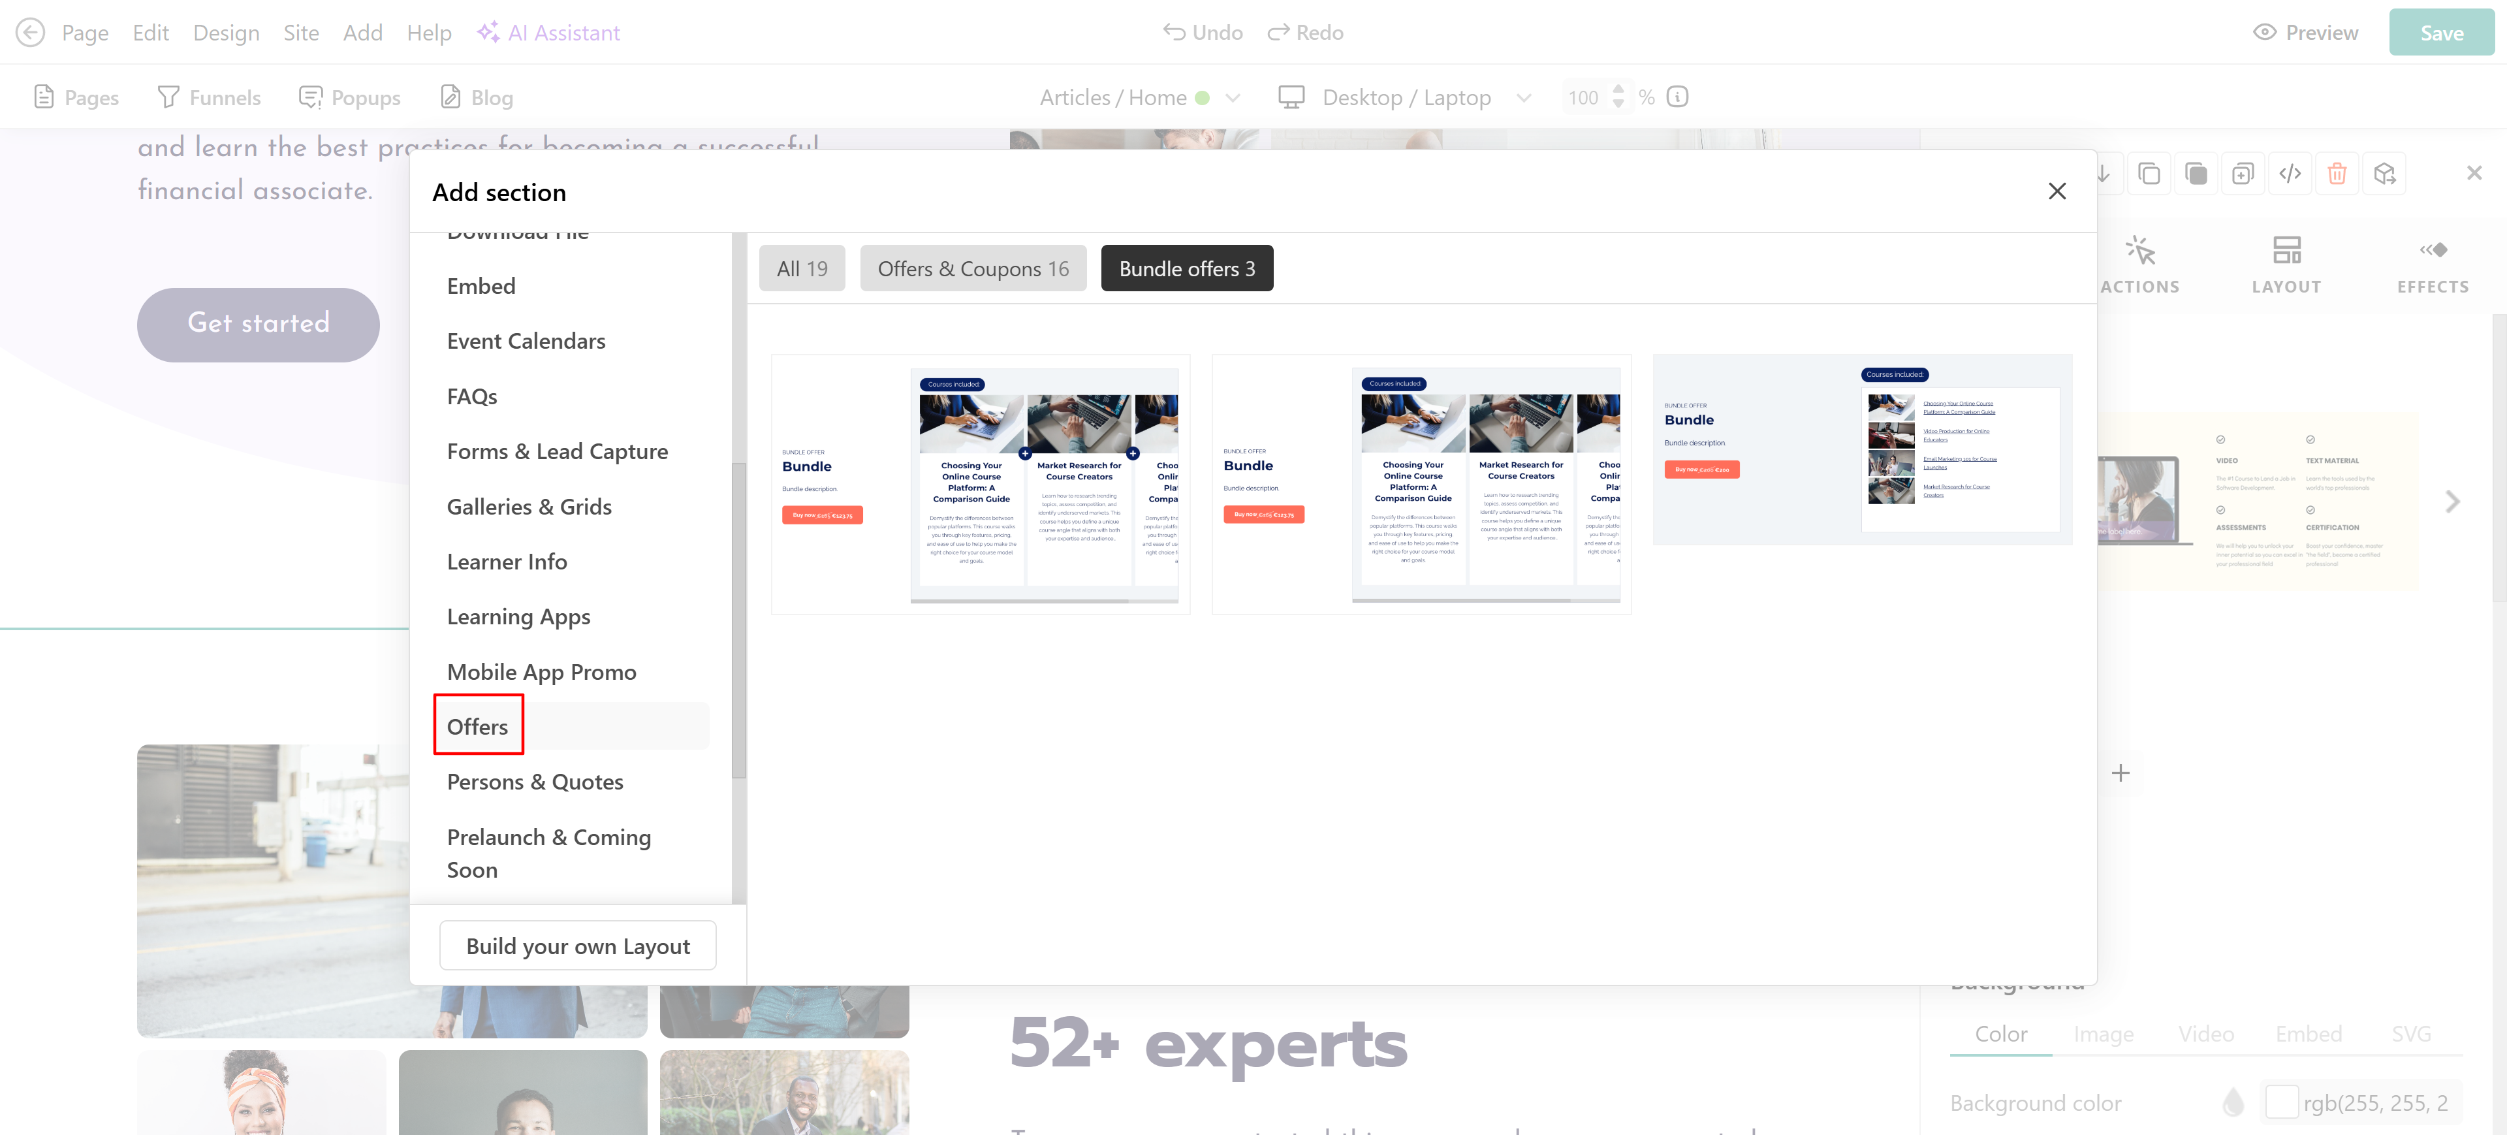Open the Funnels filter icon

pyautogui.click(x=168, y=97)
